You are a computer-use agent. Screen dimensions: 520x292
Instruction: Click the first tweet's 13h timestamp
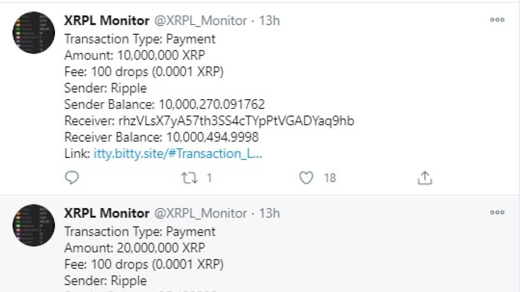click(x=269, y=20)
